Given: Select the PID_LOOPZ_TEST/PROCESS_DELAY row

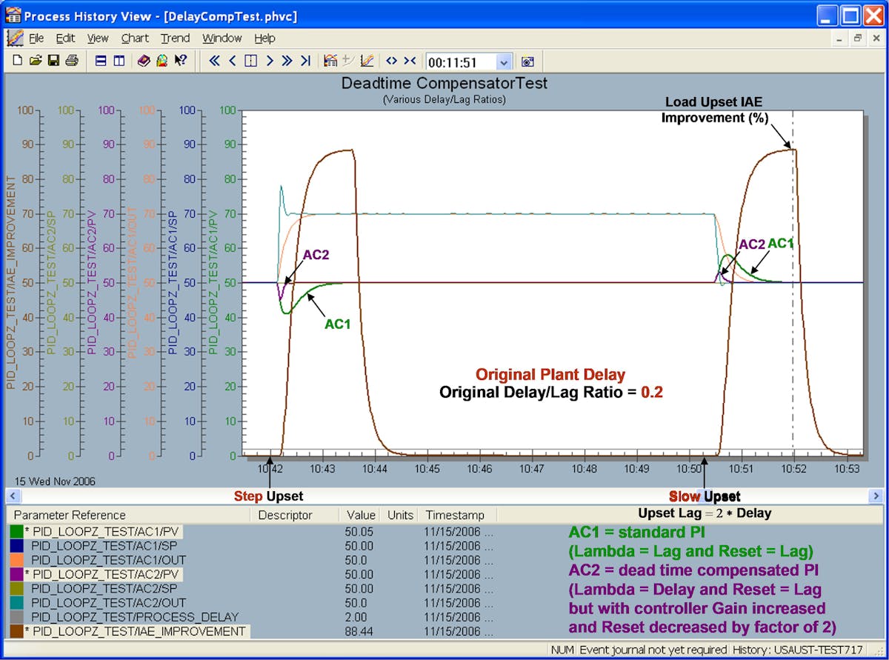Looking at the screenshot, I should pos(135,617).
